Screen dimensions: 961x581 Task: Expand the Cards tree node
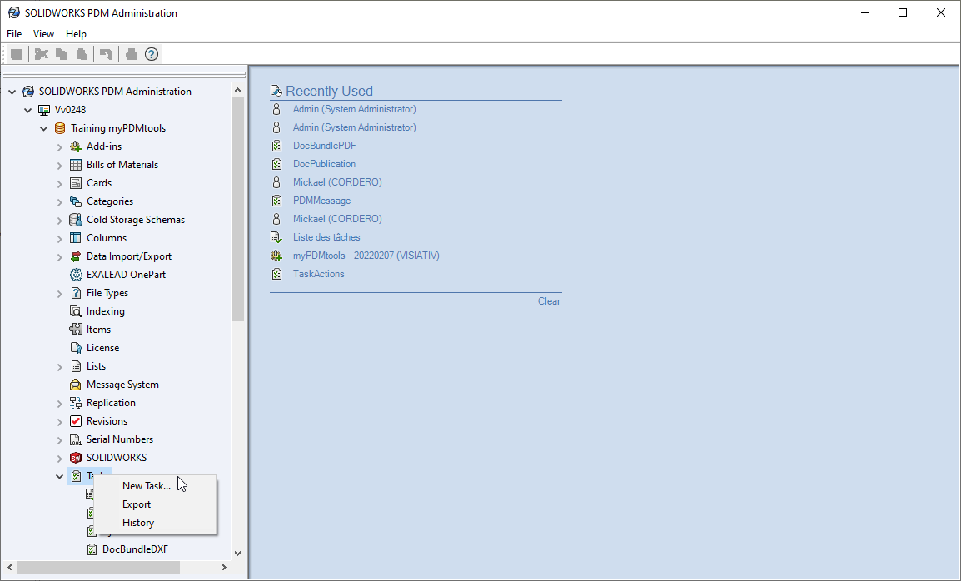(60, 183)
